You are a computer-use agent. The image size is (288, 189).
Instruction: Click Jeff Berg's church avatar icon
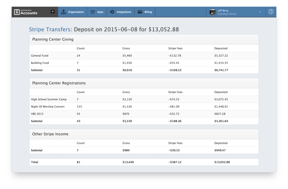(x=212, y=12)
